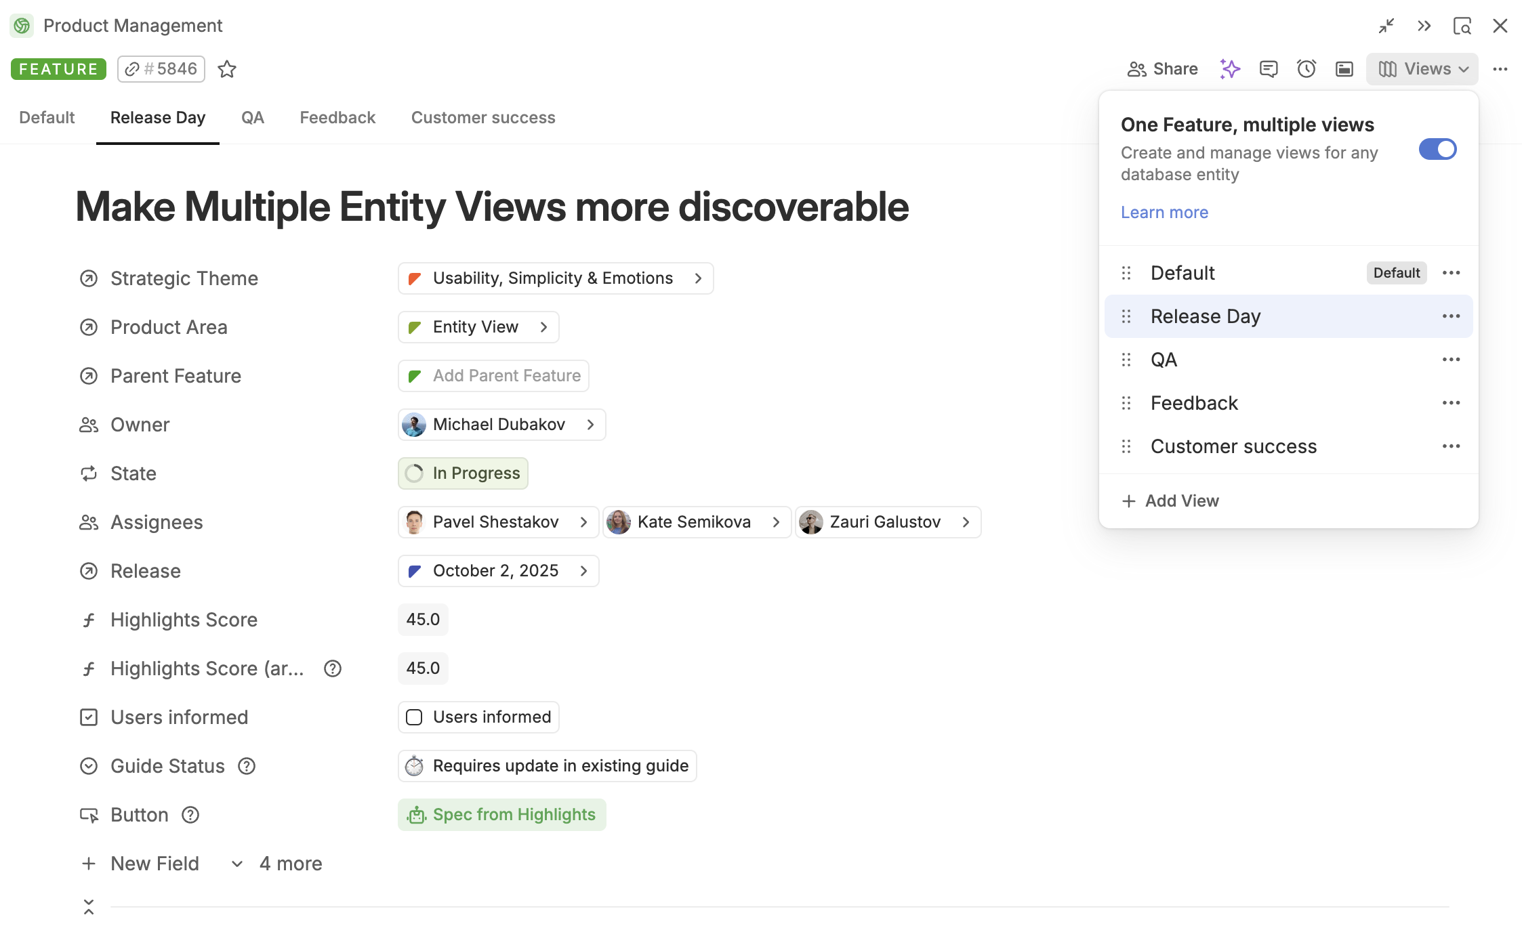Open the Views dropdown button
This screenshot has height=936, width=1522.
coord(1422,69)
